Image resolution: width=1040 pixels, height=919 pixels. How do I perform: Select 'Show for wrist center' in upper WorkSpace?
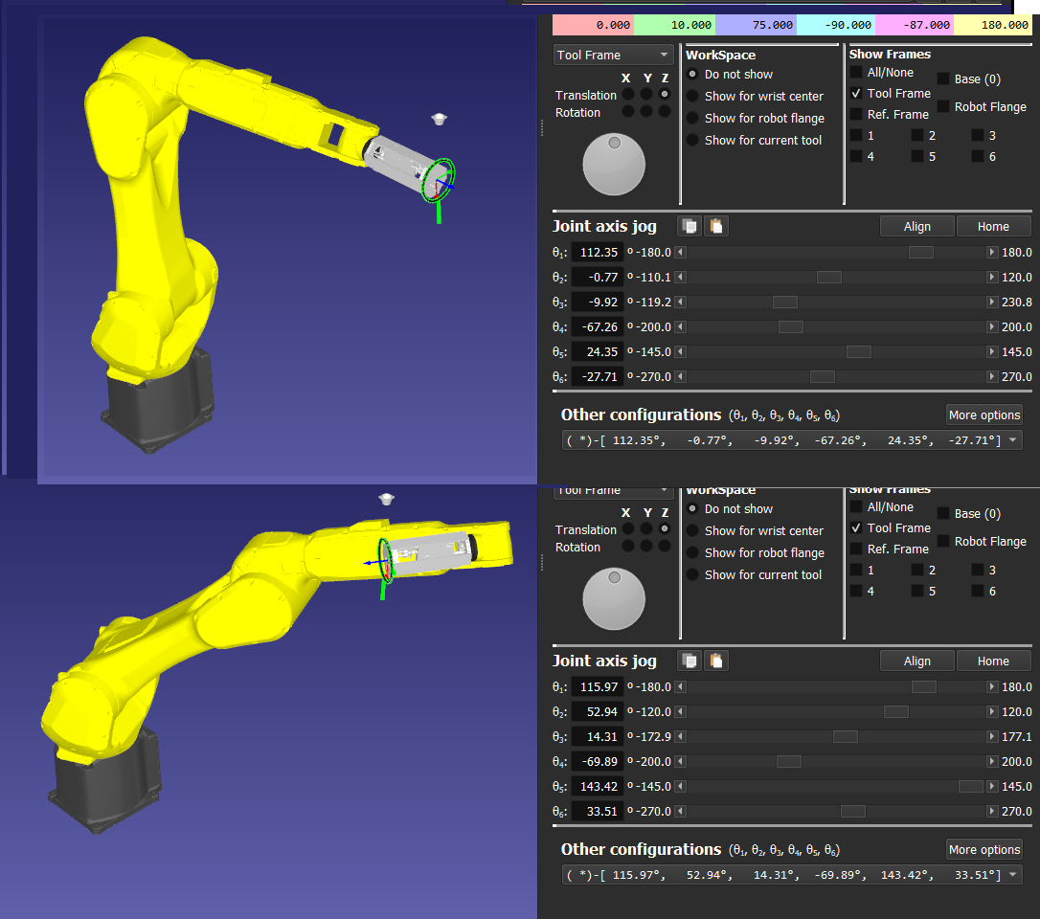(x=692, y=96)
